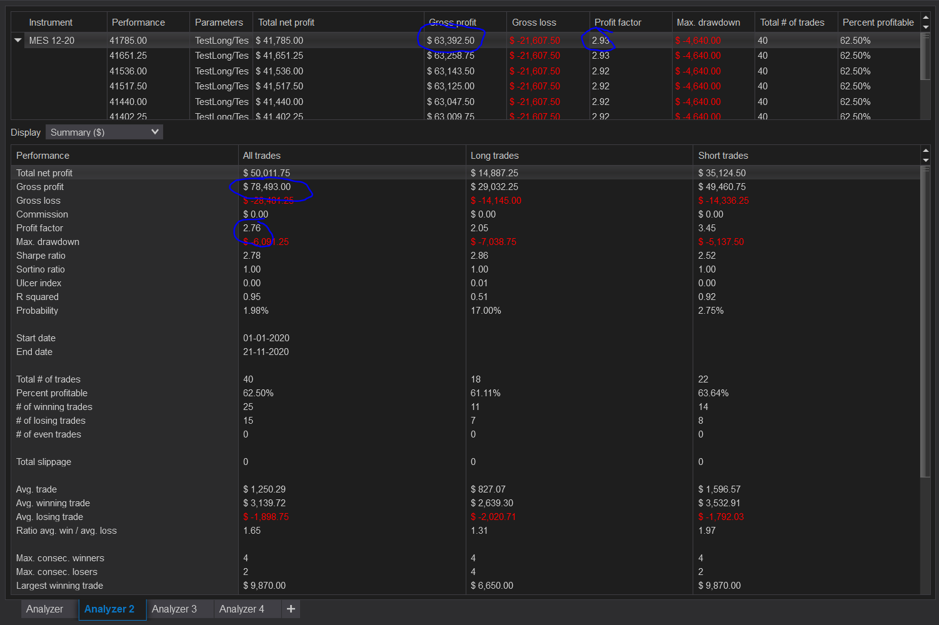Click the Ulcer index row label

coord(39,283)
